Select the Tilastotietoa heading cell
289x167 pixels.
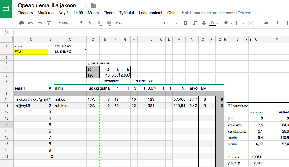[238, 106]
